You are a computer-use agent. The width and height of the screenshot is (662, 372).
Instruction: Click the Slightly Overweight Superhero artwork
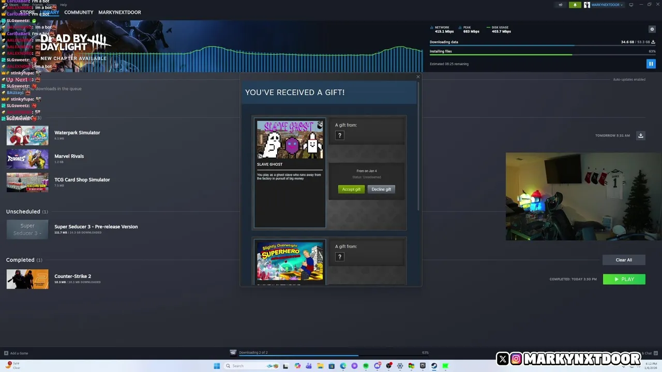(x=290, y=261)
